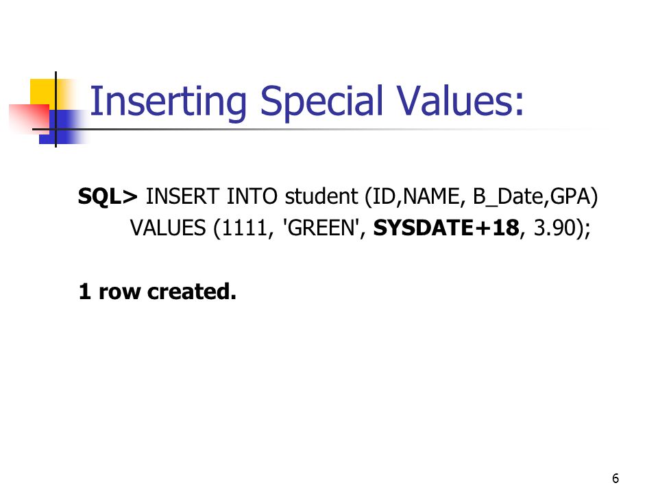Click the bold 'SYSDATE+18' expression
658x494 pixels.
coord(446,228)
